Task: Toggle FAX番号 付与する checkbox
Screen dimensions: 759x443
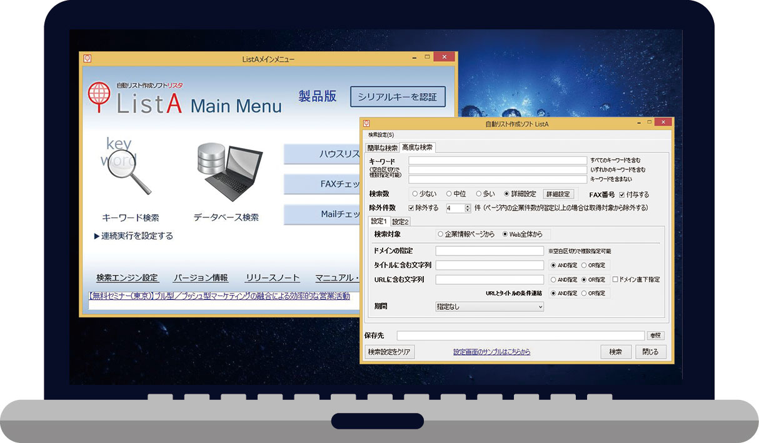Action: click(x=622, y=195)
